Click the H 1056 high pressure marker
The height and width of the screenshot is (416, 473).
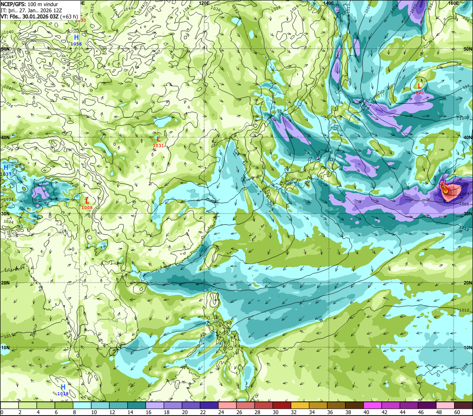(76, 40)
